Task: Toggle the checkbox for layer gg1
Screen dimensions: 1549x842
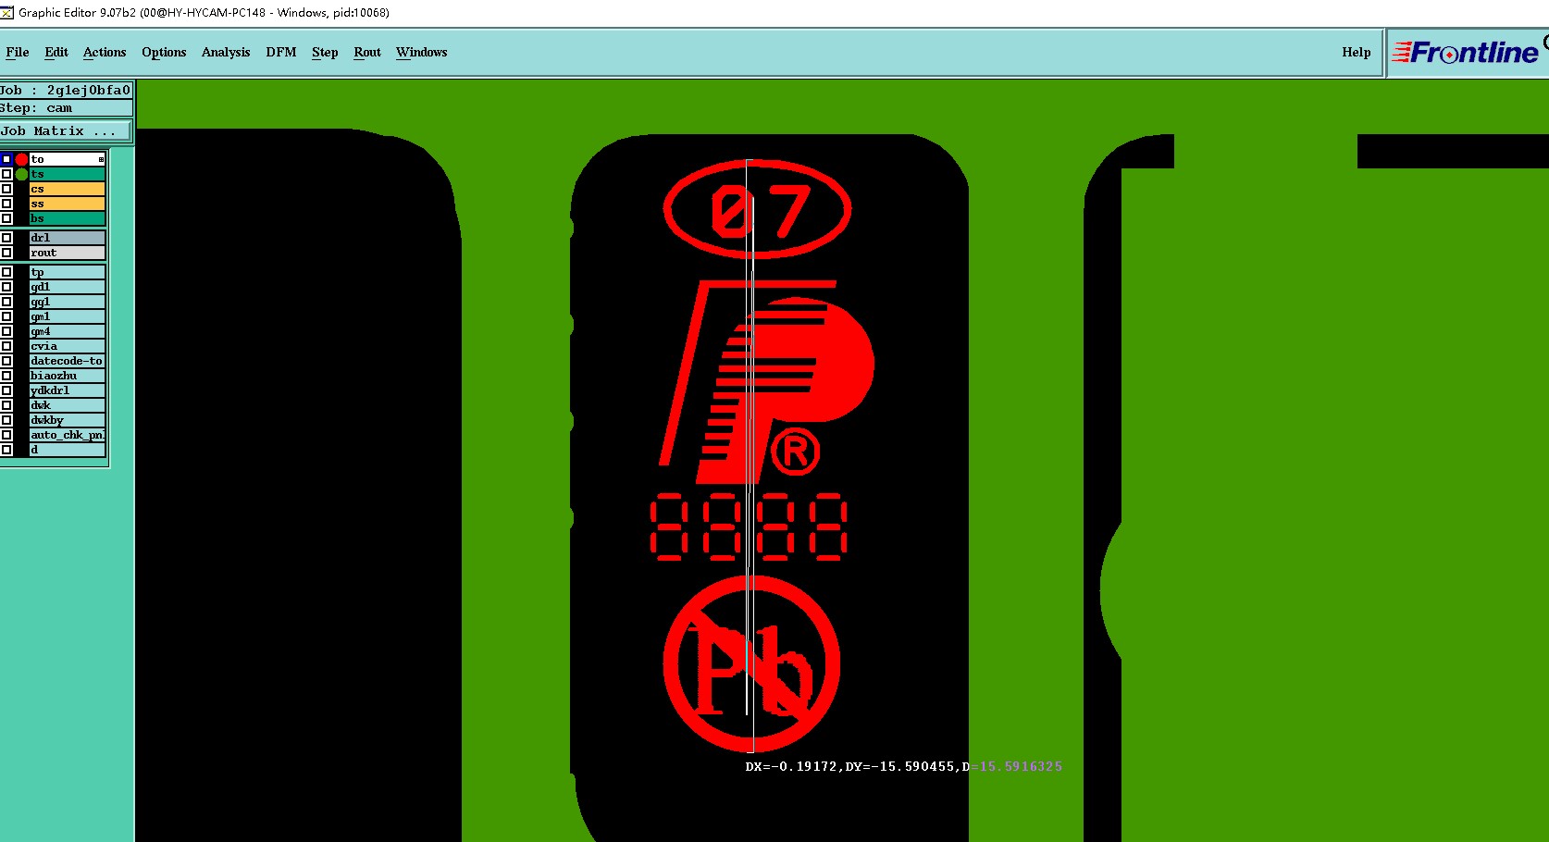Action: pyautogui.click(x=6, y=302)
